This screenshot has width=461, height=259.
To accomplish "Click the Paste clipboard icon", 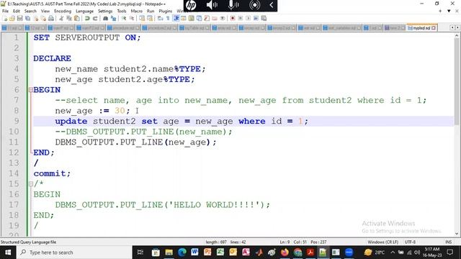I will click(x=77, y=18).
